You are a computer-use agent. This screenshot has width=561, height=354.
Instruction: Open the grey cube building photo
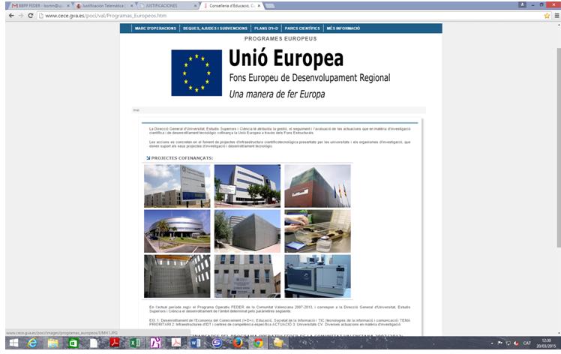tap(247, 231)
